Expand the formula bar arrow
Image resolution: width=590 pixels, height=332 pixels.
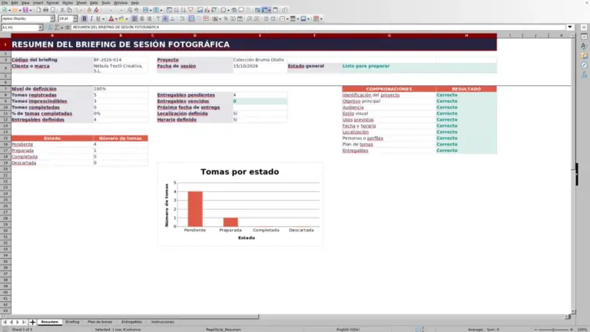tap(570, 27)
